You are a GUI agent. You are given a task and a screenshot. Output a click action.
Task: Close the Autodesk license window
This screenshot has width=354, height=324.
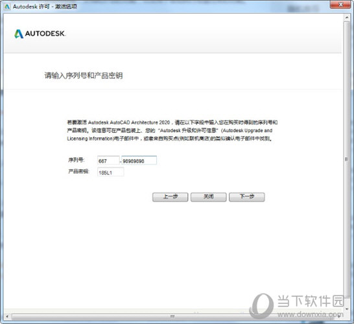pyautogui.click(x=341, y=5)
